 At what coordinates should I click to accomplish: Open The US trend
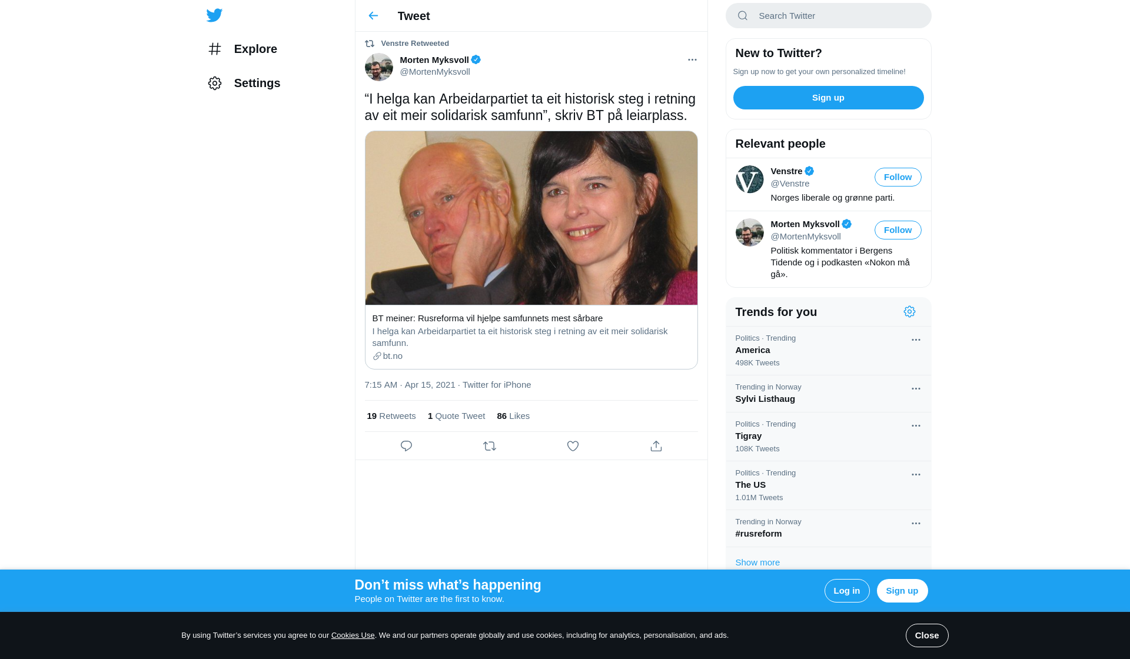[x=829, y=485]
